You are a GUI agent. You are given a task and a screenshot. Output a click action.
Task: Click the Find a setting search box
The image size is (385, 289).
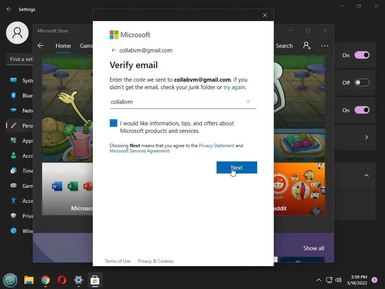pyautogui.click(x=20, y=59)
